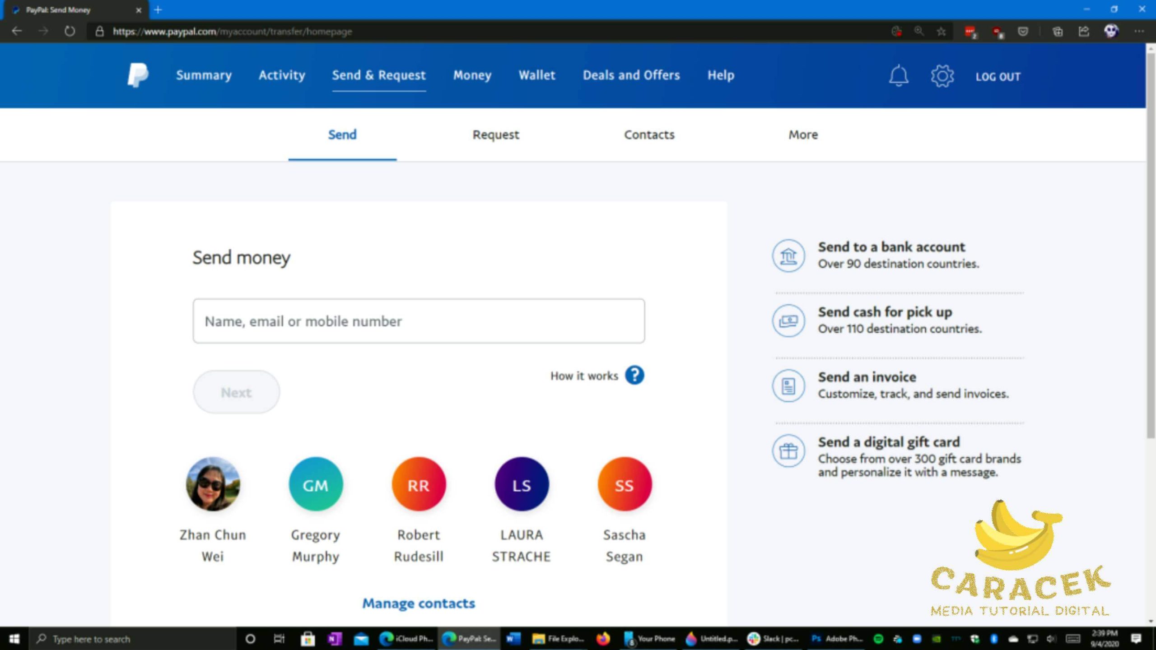Viewport: 1156px width, 650px height.
Task: Reload the page with the refresh icon
Action: tap(70, 31)
